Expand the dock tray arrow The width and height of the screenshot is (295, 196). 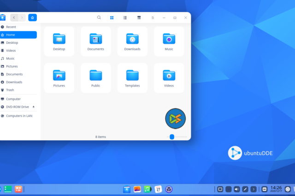pos(254,189)
